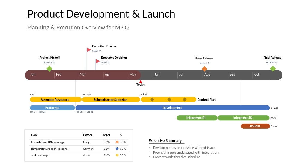The image size is (307, 168).
Task: Select the Subcontractor Selection task bar
Action: coord(111,100)
